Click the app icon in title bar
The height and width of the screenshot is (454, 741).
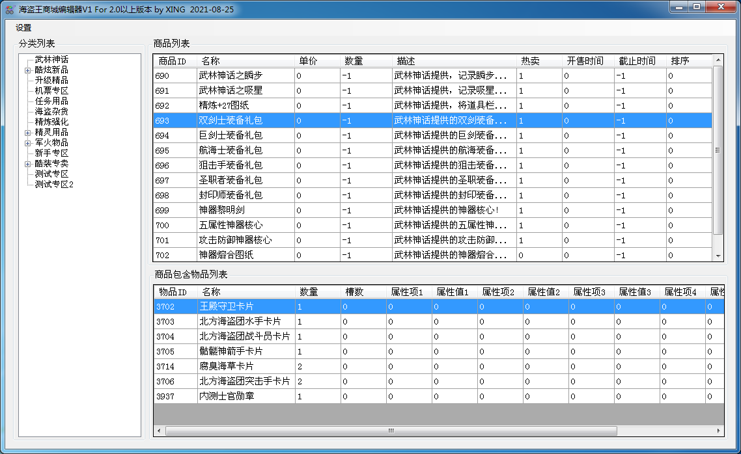[10, 10]
